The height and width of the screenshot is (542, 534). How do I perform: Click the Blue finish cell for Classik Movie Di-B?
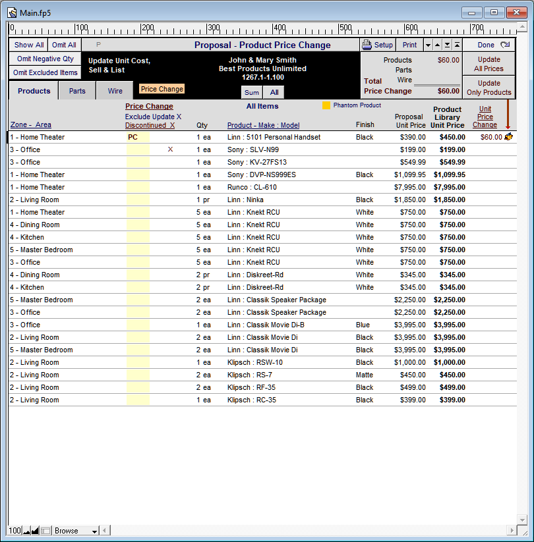click(x=363, y=325)
